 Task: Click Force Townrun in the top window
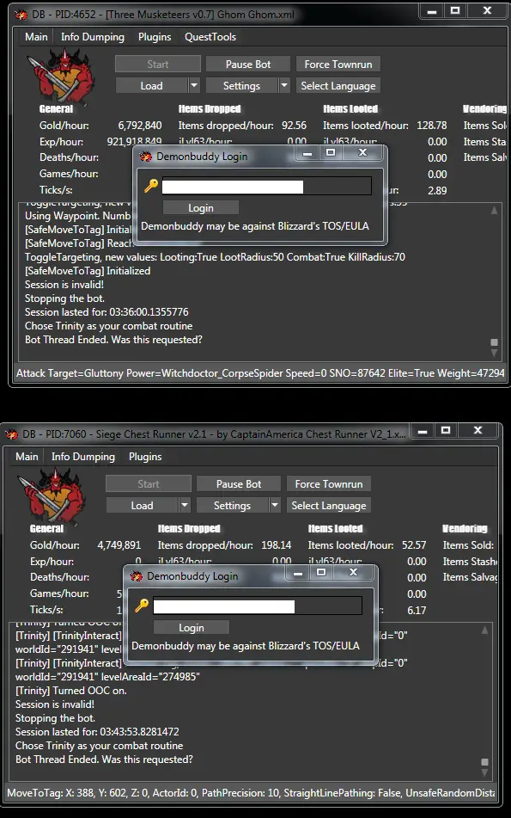tap(338, 65)
